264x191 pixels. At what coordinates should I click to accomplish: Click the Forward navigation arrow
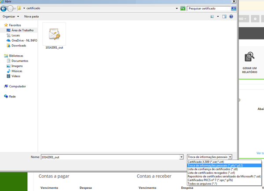10,8
